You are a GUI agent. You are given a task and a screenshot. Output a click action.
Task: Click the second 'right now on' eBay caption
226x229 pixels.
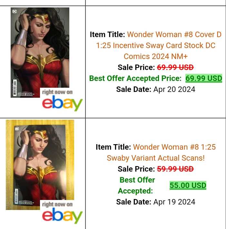pos(57,204)
